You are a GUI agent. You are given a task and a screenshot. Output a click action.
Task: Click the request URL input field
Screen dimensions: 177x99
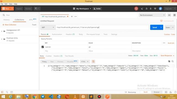tap(102, 28)
